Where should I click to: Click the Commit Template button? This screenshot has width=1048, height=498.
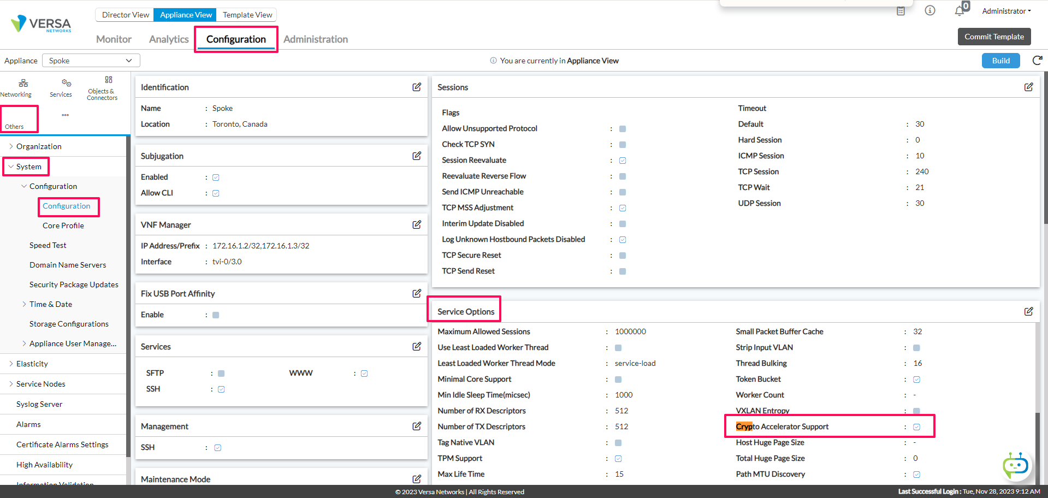994,37
